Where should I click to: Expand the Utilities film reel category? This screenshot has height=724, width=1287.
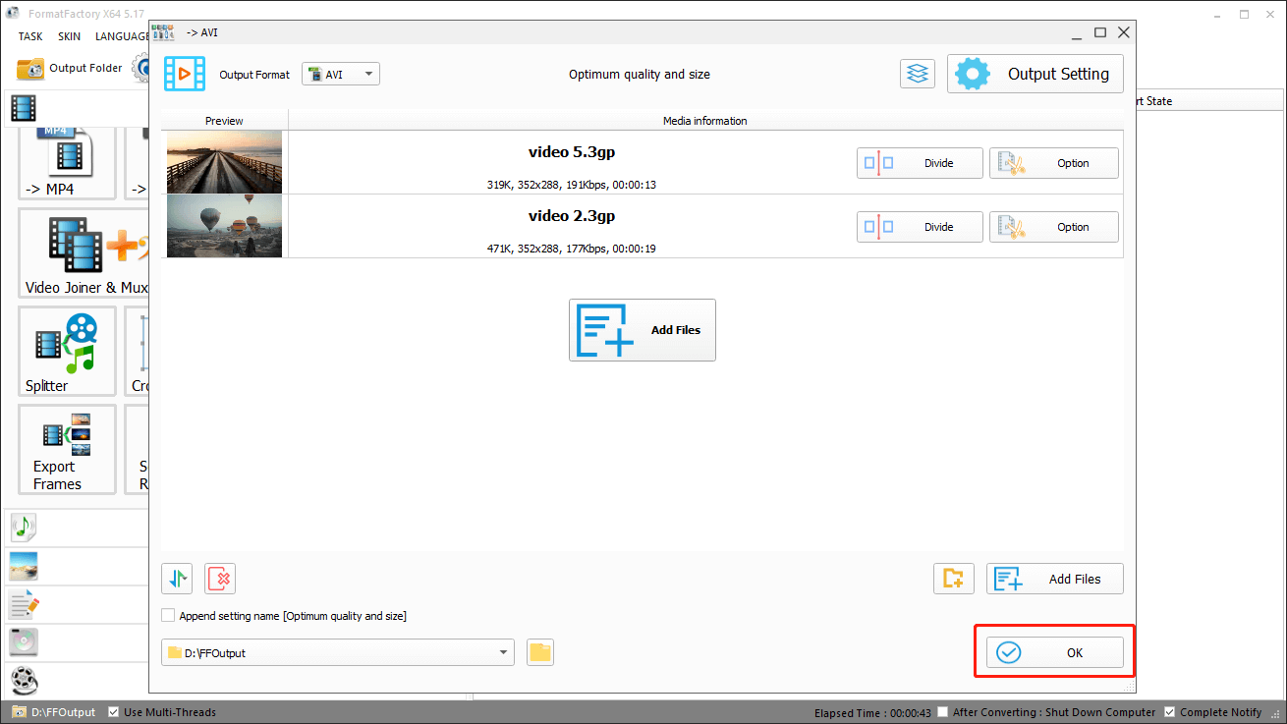click(x=24, y=680)
